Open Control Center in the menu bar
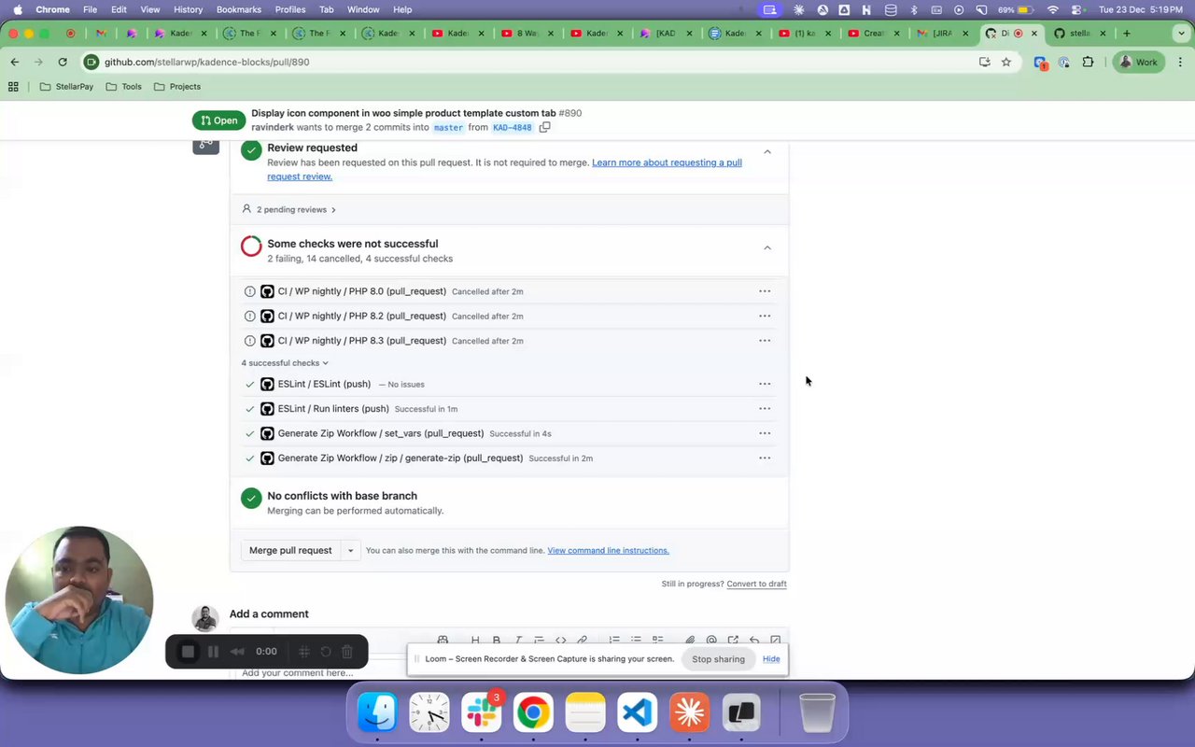The width and height of the screenshot is (1195, 747). (1077, 9)
